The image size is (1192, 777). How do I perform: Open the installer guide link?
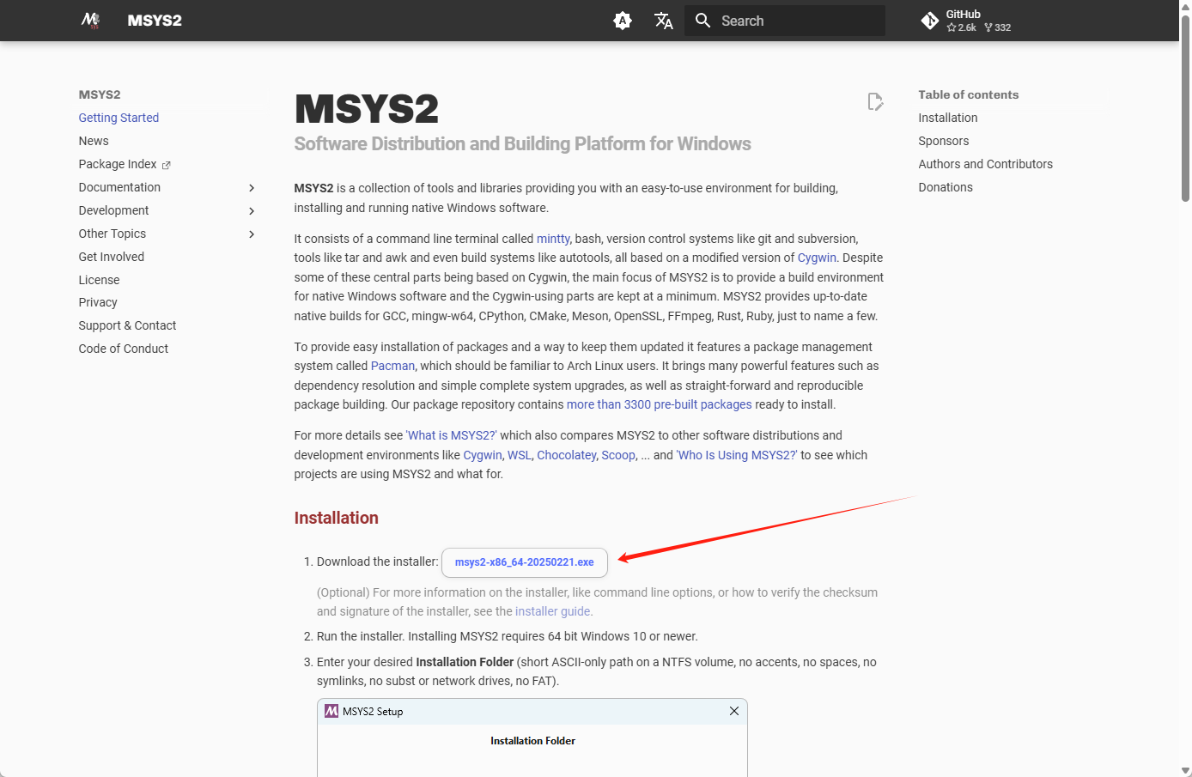point(551,610)
